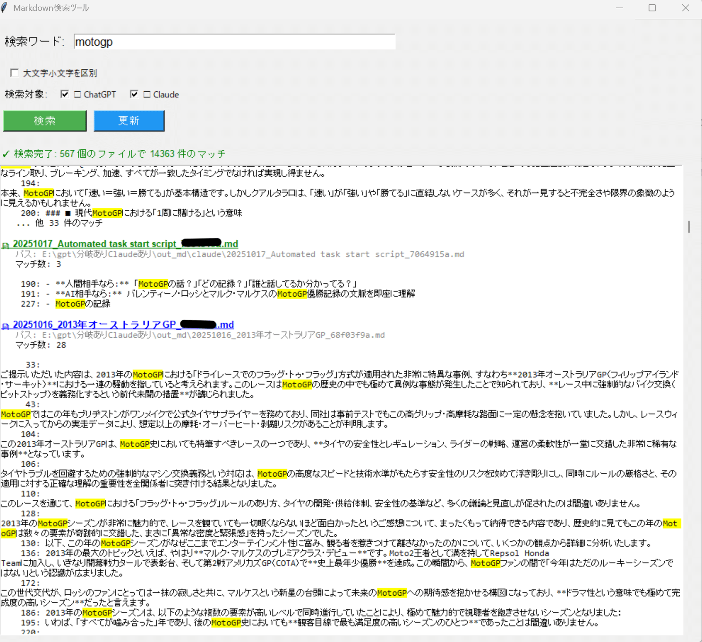
Task: Click the line number 194 in results
Action: point(30,183)
